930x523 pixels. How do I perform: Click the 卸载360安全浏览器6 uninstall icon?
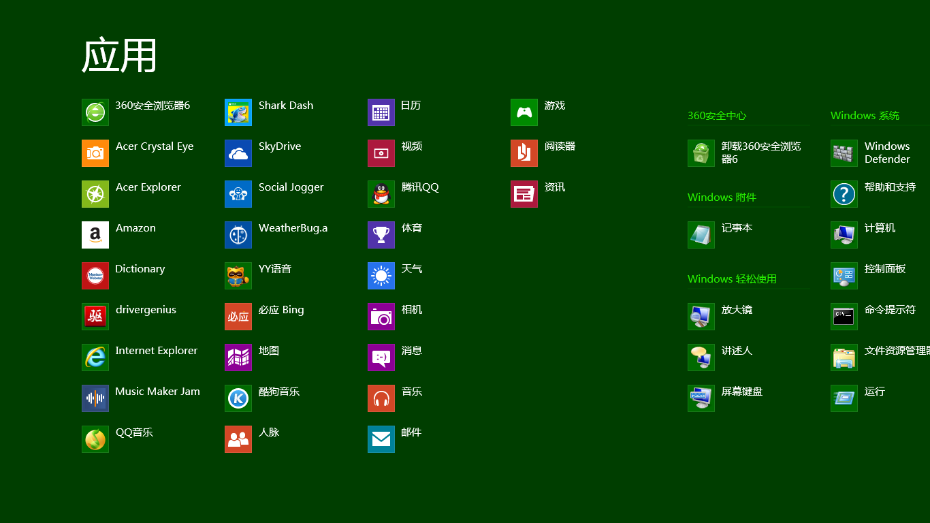701,153
